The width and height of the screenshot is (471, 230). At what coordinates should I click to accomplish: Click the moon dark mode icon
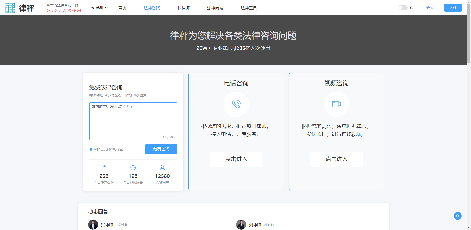click(x=412, y=8)
